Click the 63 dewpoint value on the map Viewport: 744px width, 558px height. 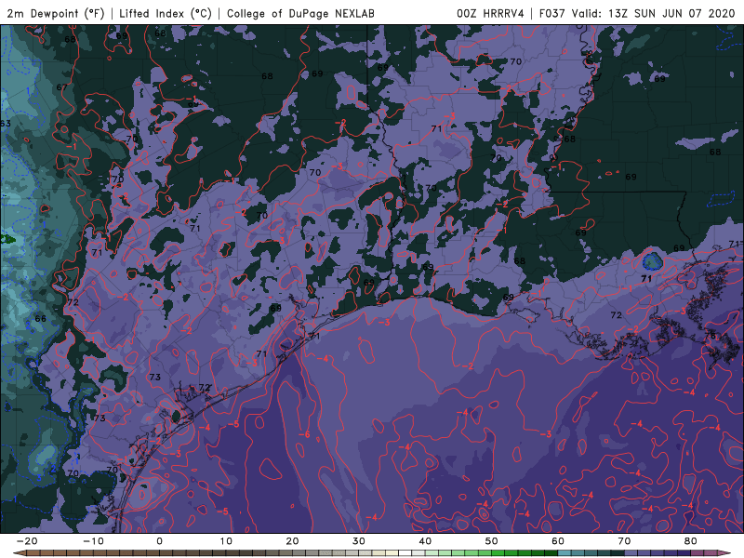tap(6, 124)
